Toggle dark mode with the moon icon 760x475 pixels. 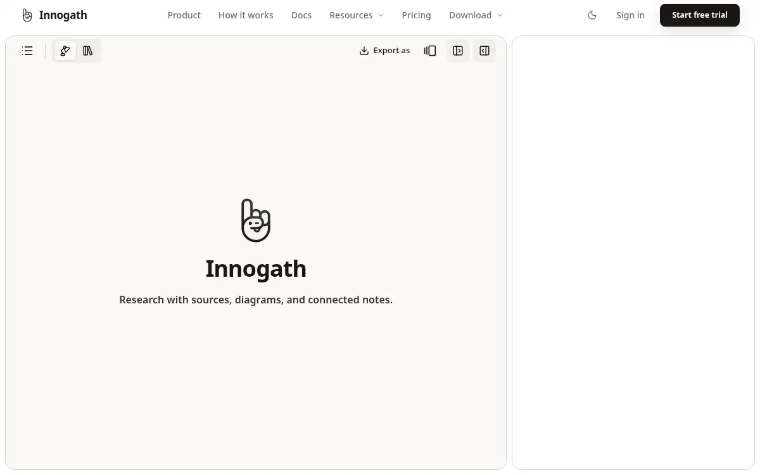592,15
